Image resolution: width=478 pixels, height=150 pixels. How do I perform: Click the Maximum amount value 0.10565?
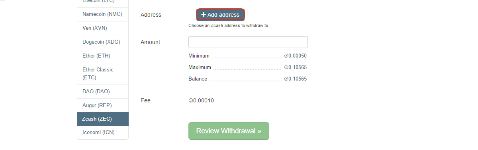point(298,67)
